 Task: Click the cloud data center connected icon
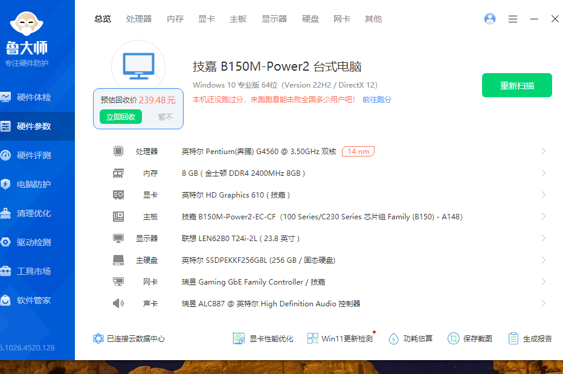(x=98, y=338)
